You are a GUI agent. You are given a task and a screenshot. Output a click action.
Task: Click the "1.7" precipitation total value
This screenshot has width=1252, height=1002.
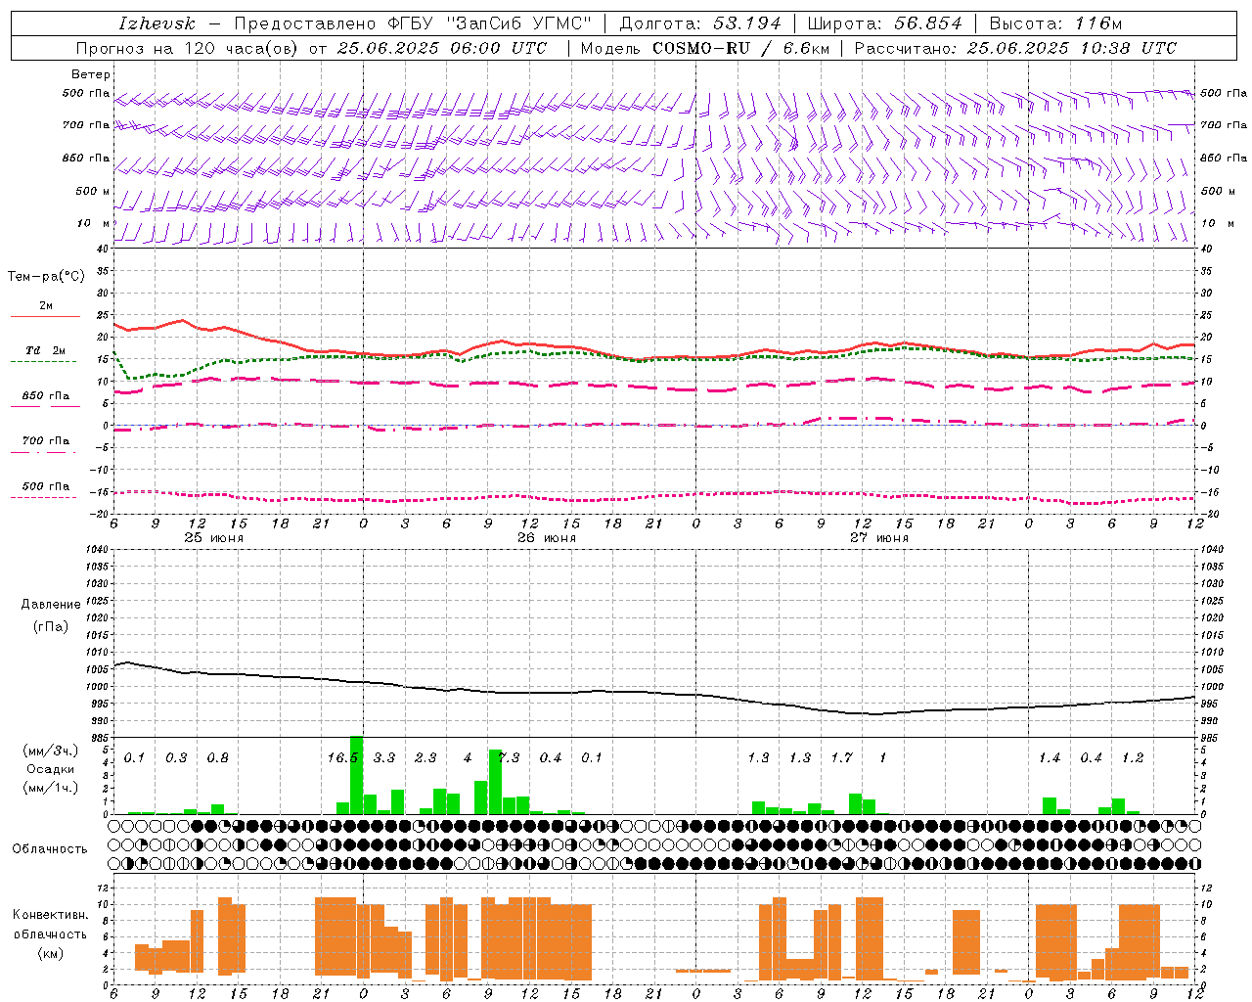point(841,758)
